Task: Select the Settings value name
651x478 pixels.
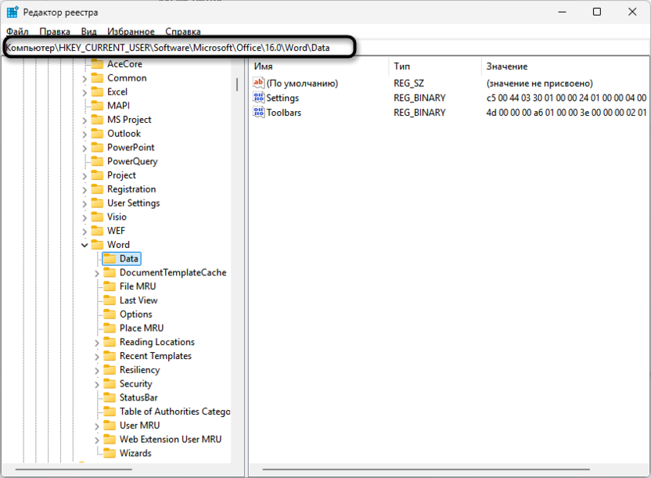Action: 282,98
